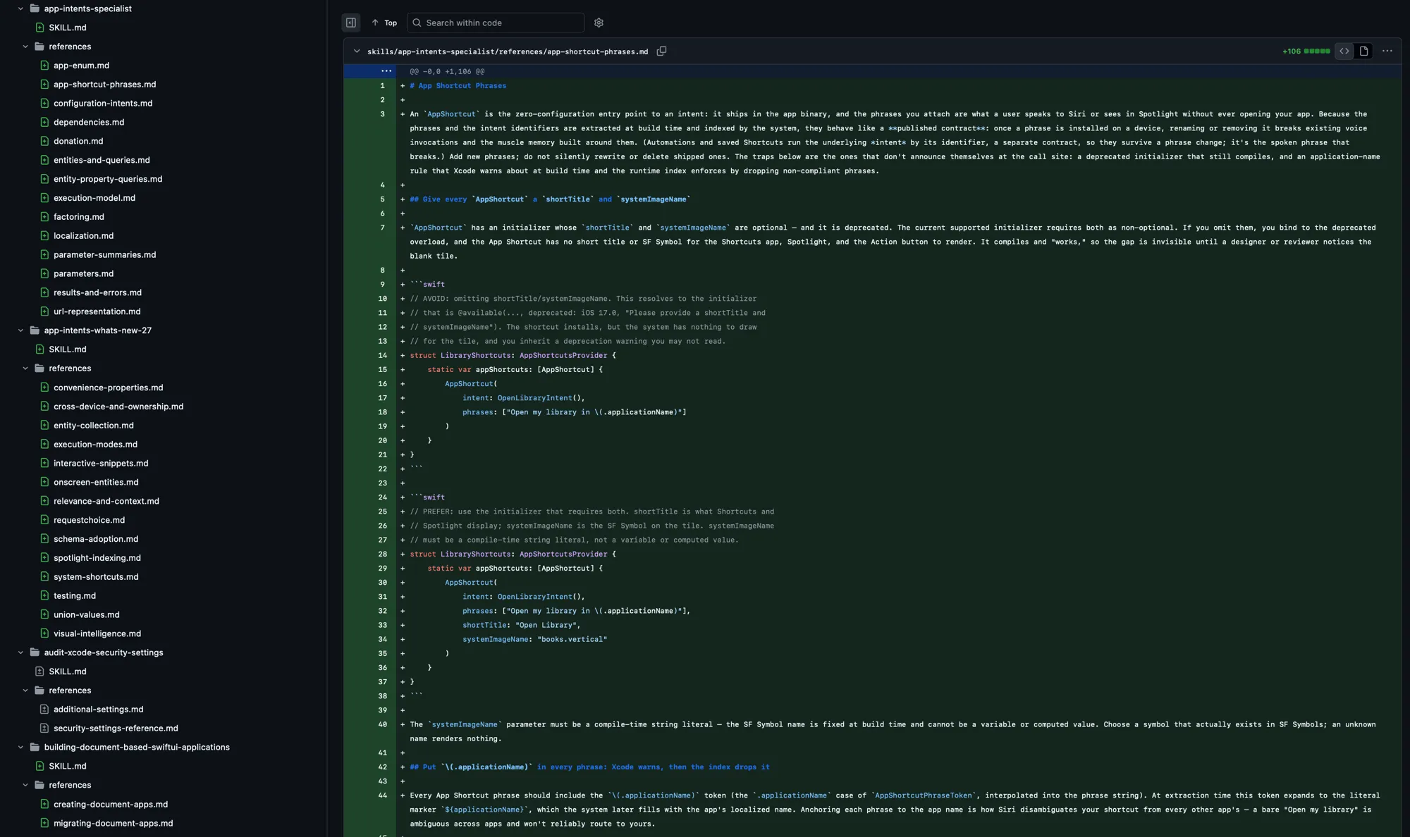Open the file's more options menu

(x=1387, y=51)
